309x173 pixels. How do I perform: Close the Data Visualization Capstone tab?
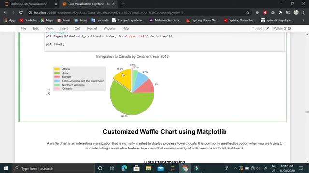point(113,4)
